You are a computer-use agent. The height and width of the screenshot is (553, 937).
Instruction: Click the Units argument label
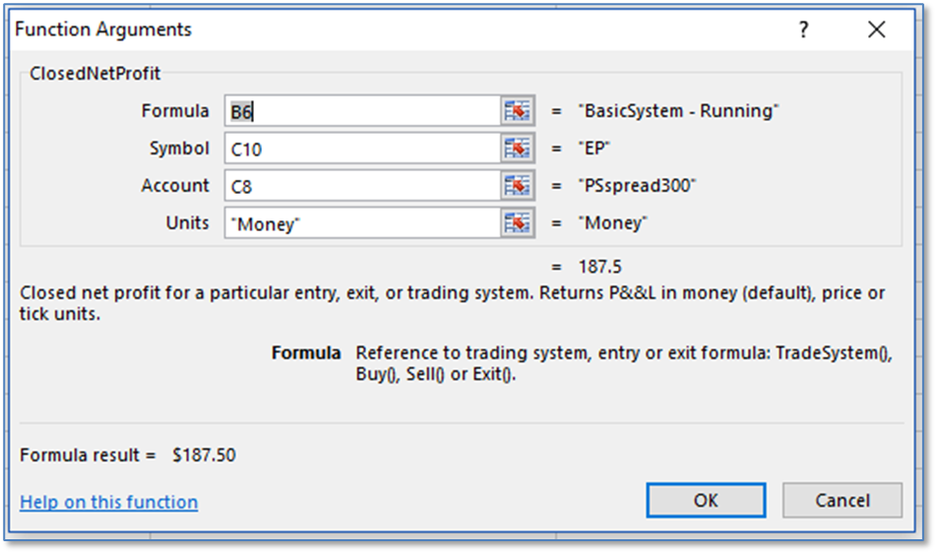tap(187, 223)
